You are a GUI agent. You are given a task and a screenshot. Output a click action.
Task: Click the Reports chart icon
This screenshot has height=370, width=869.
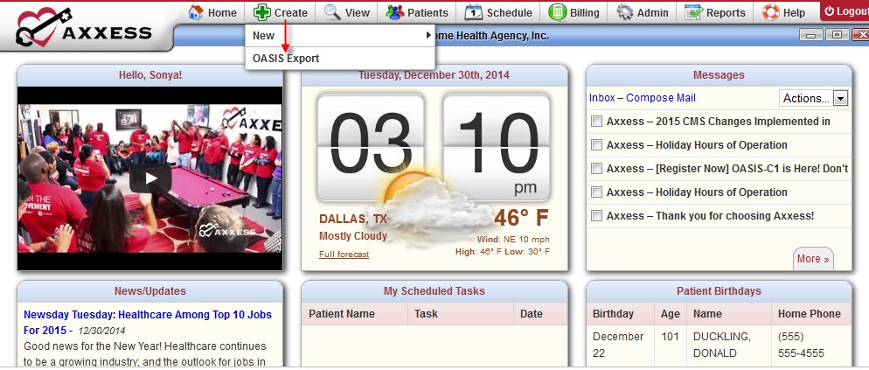pyautogui.click(x=693, y=12)
